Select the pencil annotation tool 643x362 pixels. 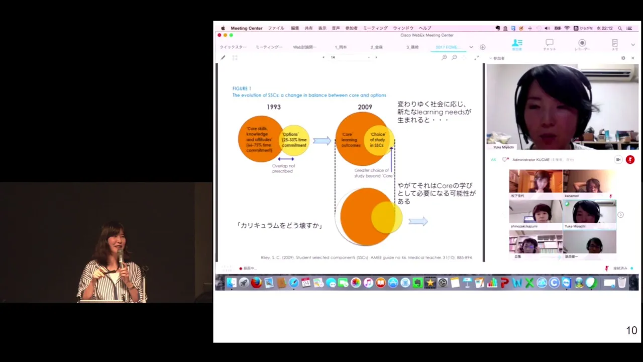[223, 58]
